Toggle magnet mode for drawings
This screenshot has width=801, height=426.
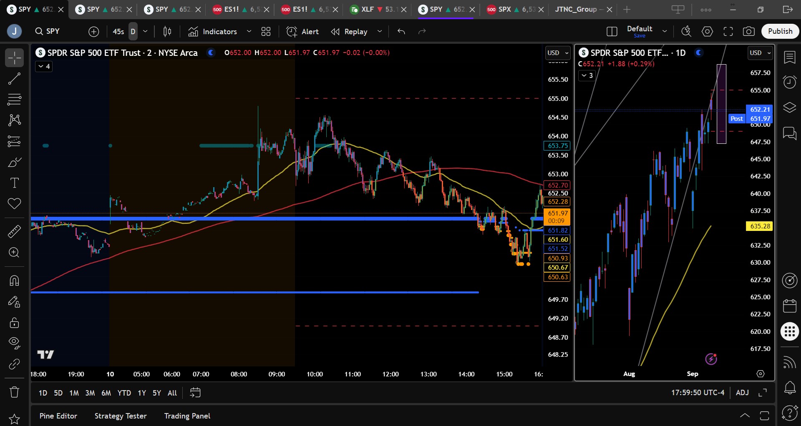pos(14,281)
